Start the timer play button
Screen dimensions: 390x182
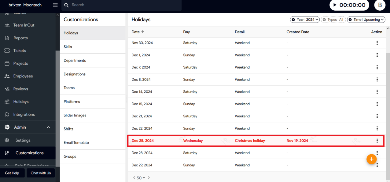tap(335, 5)
